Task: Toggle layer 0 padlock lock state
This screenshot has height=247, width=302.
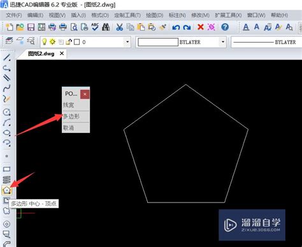Action: click(x=69, y=42)
